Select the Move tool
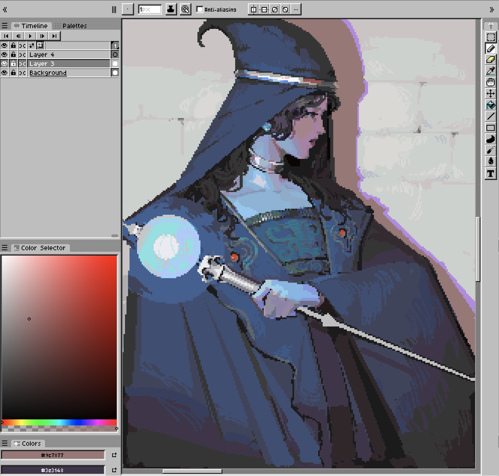 491,94
